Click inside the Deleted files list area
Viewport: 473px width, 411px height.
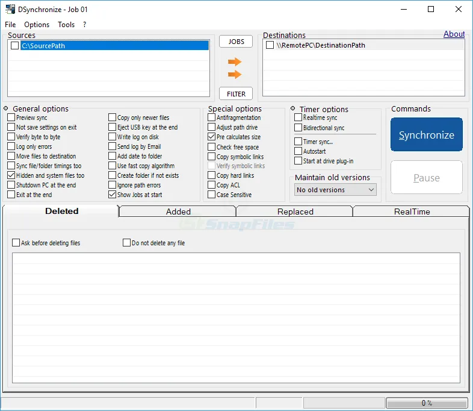point(236,318)
